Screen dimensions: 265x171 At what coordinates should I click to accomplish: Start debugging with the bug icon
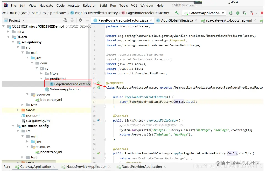(x=238, y=13)
